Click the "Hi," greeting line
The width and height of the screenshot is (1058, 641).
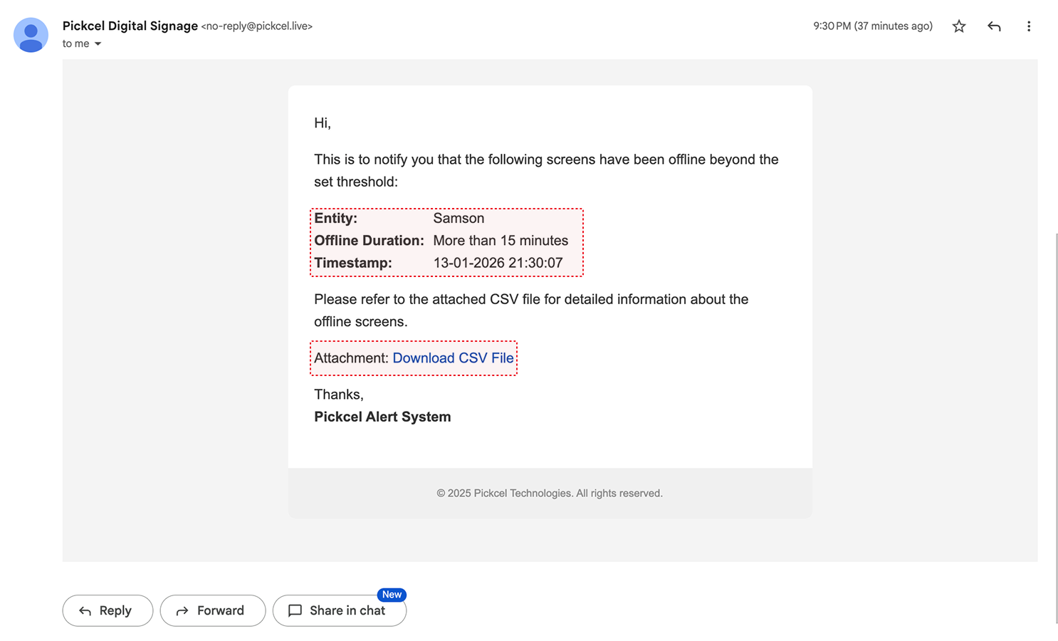click(323, 123)
